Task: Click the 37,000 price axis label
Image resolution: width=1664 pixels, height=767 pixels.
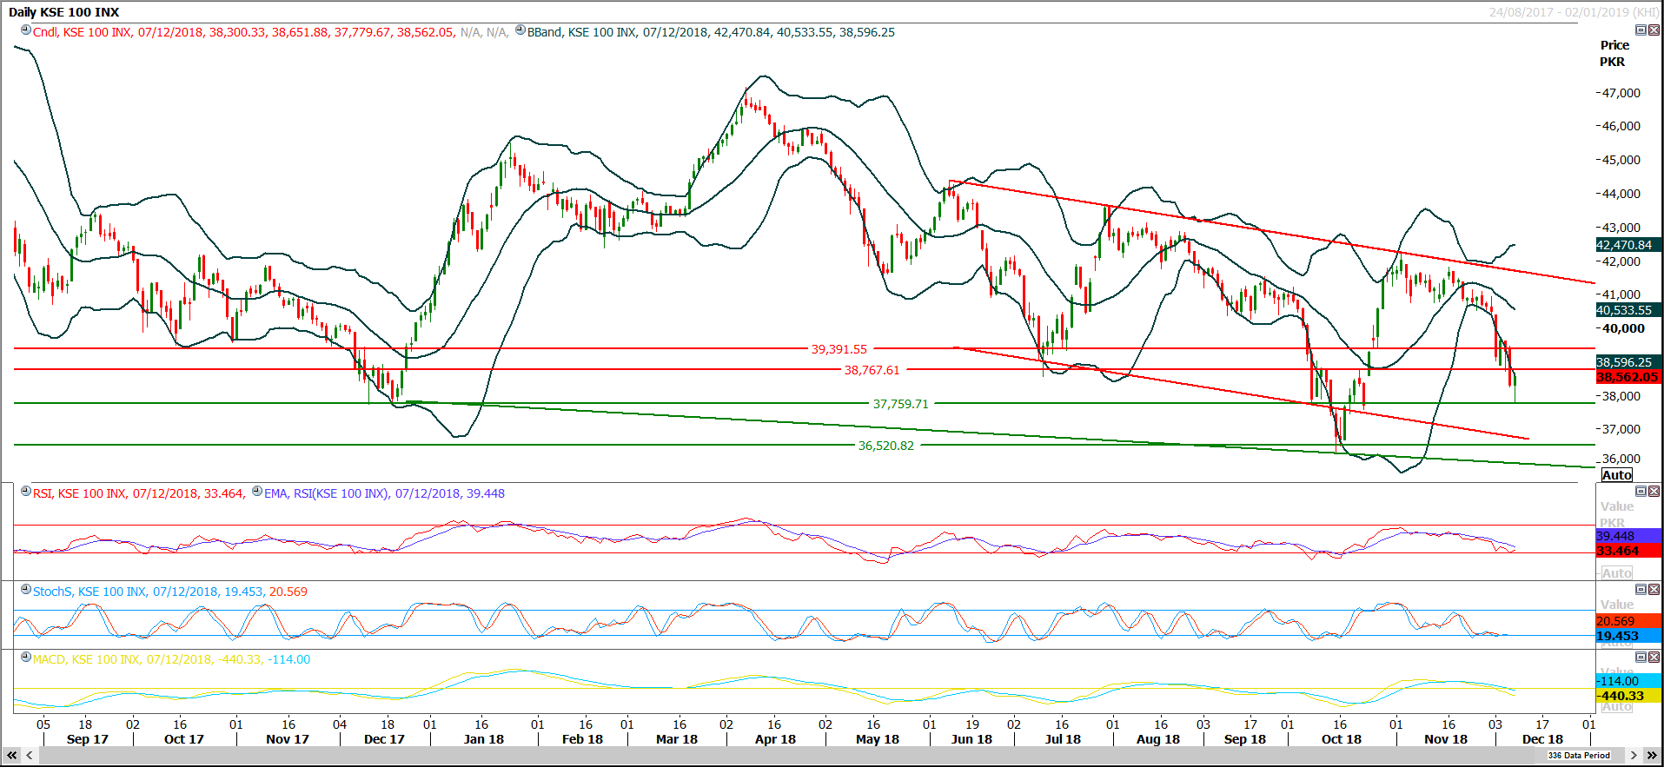Action: pyautogui.click(x=1621, y=429)
